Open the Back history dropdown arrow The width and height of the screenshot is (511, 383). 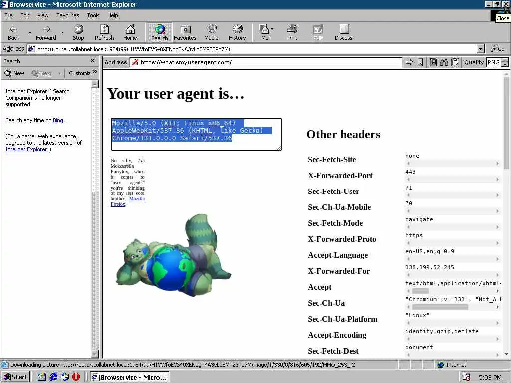pos(30,32)
